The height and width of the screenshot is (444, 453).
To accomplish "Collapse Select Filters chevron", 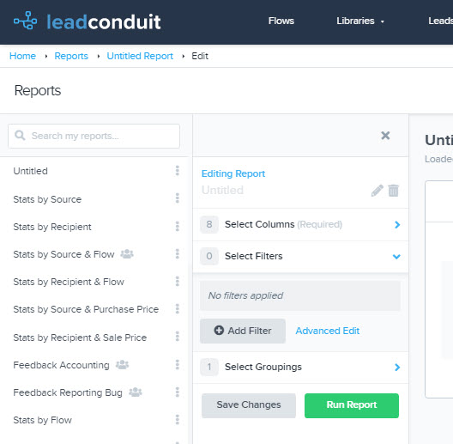I will tap(396, 256).
